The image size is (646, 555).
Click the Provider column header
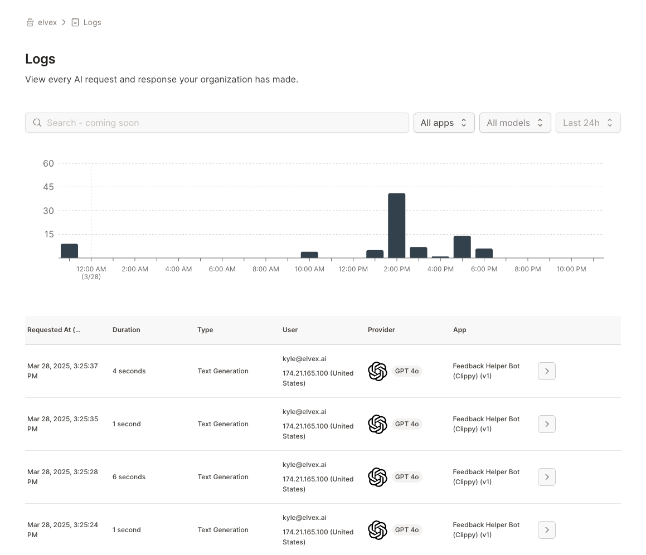pos(381,330)
